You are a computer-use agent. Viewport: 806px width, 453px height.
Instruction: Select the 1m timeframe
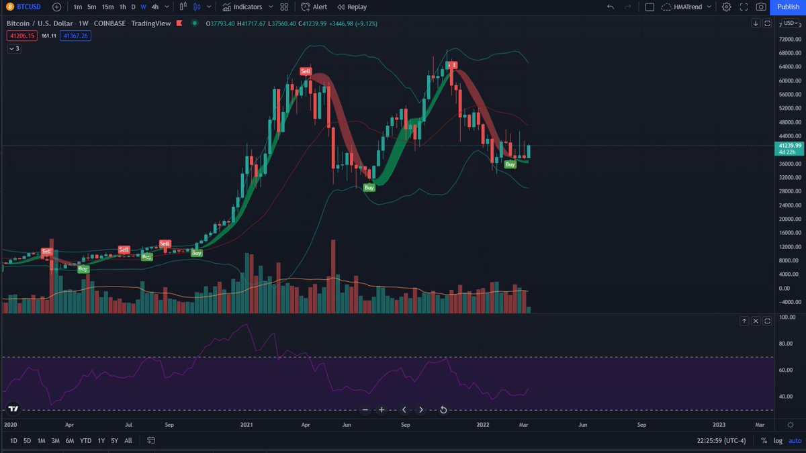pyautogui.click(x=78, y=7)
